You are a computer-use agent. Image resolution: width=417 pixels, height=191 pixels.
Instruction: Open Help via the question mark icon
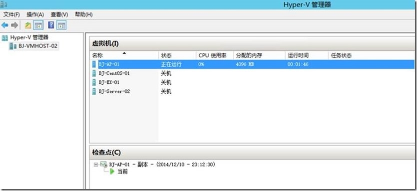(51, 25)
